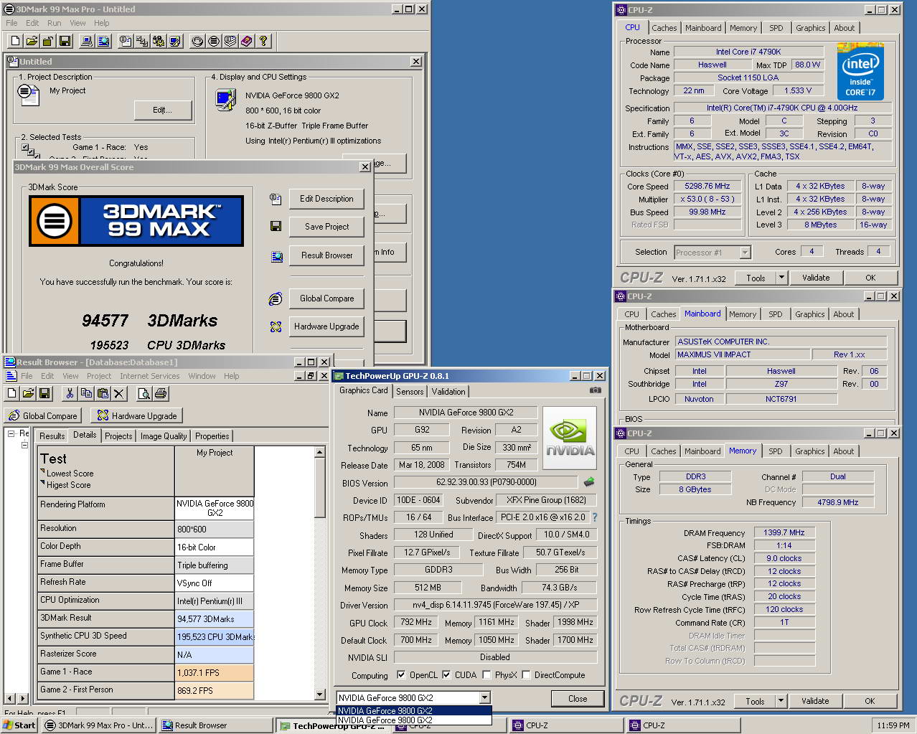Open the Run menu in 3DMark 99 Max
Image resolution: width=917 pixels, height=734 pixels.
pyautogui.click(x=54, y=23)
